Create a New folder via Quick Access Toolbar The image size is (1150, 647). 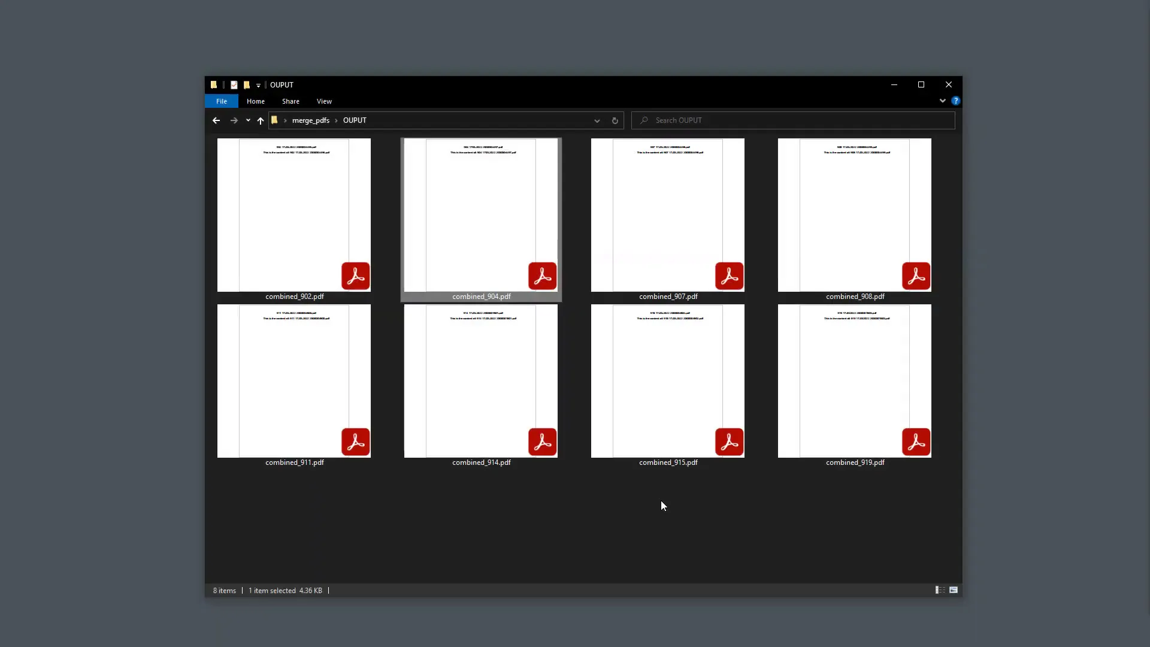coord(247,84)
